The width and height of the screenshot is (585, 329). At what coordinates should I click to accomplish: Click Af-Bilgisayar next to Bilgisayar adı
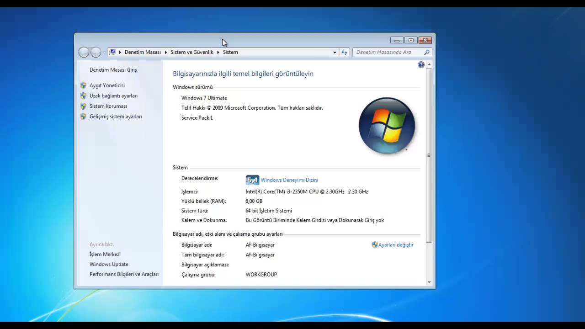coord(260,245)
